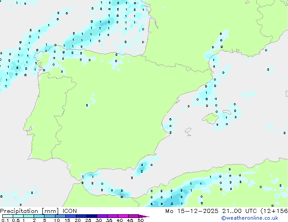Click the 0.1–0.5 mm legend swatch
The image size is (288, 222).
(8, 216)
